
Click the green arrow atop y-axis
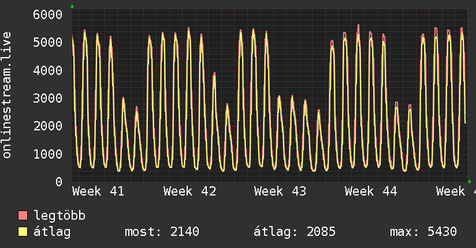click(x=72, y=6)
